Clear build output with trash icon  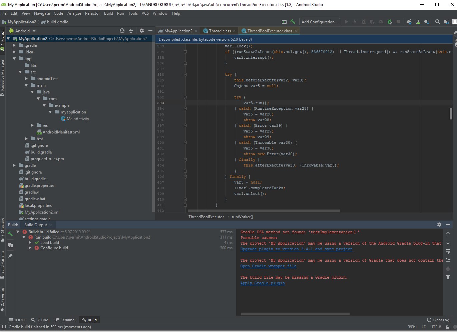pos(448,277)
